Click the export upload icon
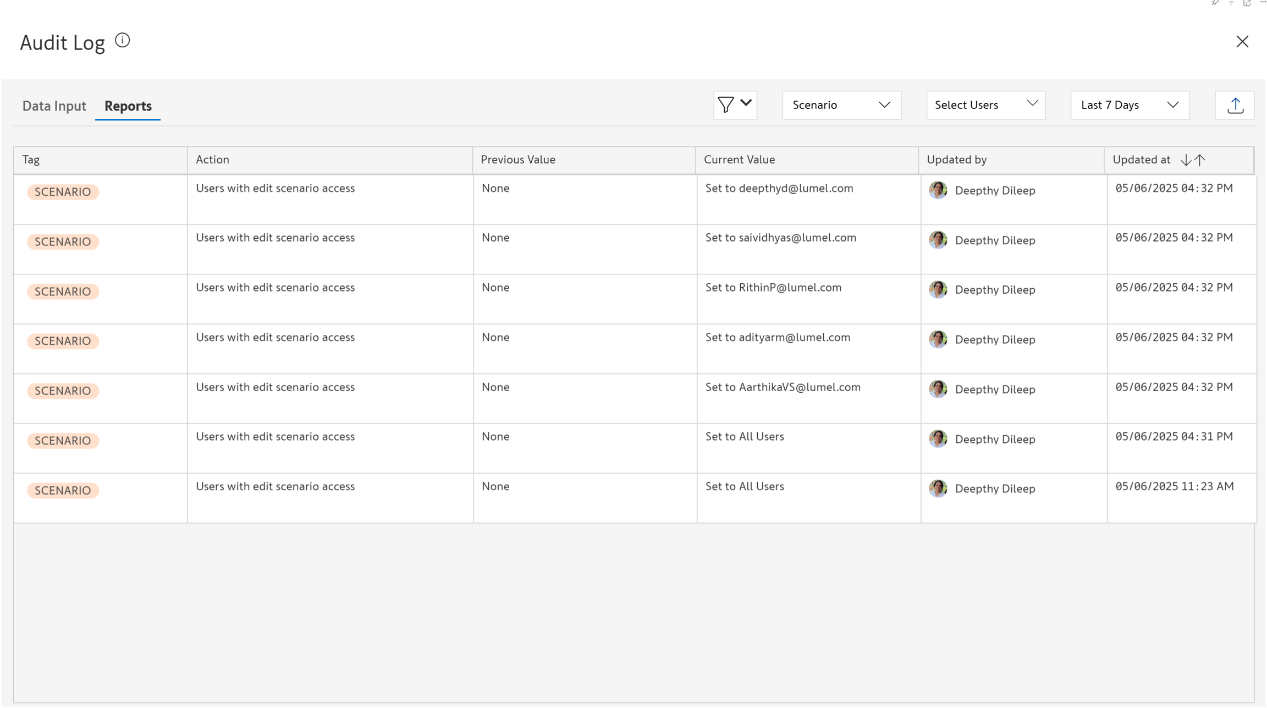 coord(1235,105)
